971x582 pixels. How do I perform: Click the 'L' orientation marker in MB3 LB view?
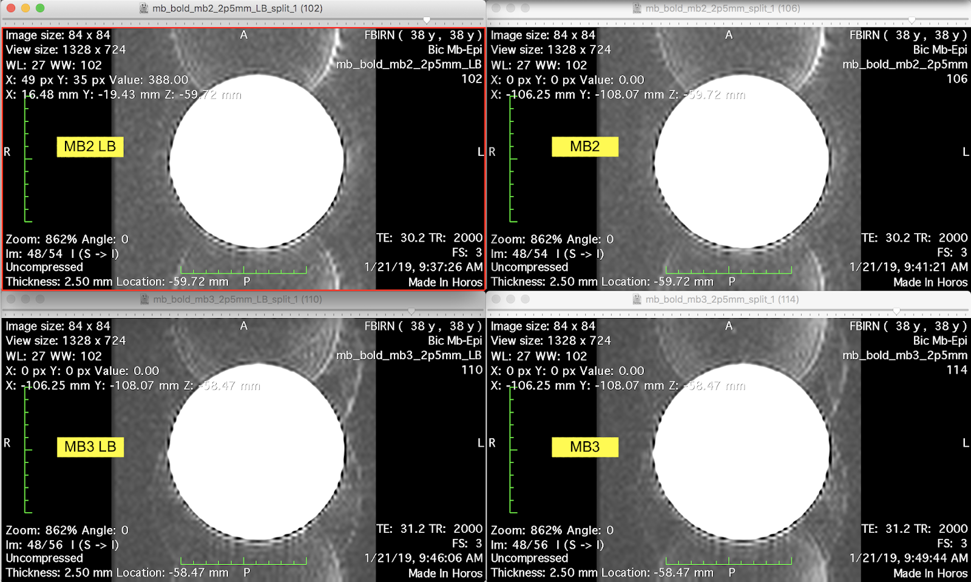481,444
